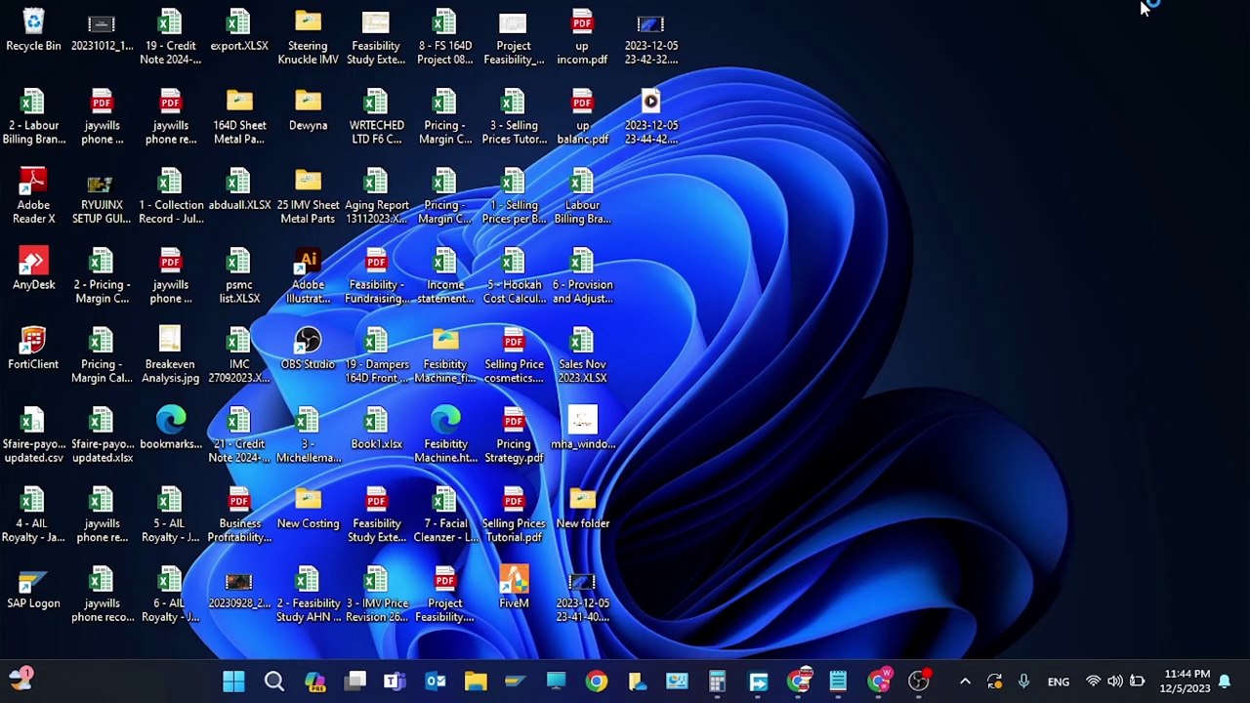Open Microsoft Teams from taskbar
Viewport: 1250px width, 703px height.
coord(395,682)
